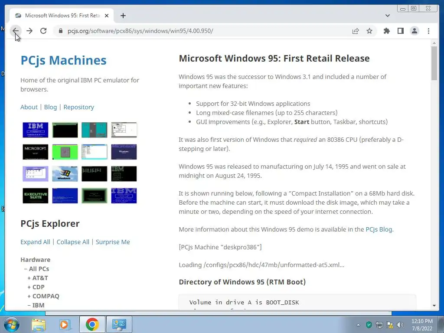Open the Control Panel taskbar icon

pos(119,324)
